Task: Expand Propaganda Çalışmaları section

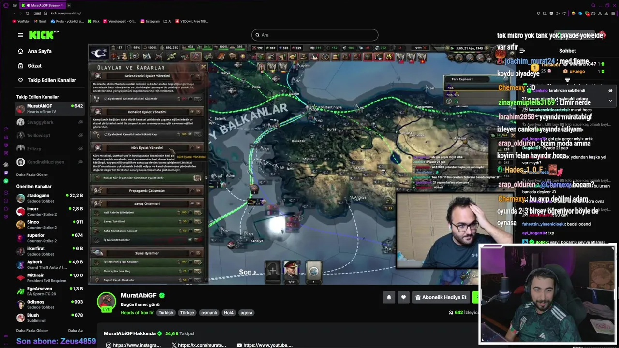Action: click(198, 191)
